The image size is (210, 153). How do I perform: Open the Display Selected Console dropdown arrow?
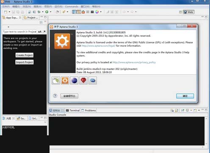191,110
